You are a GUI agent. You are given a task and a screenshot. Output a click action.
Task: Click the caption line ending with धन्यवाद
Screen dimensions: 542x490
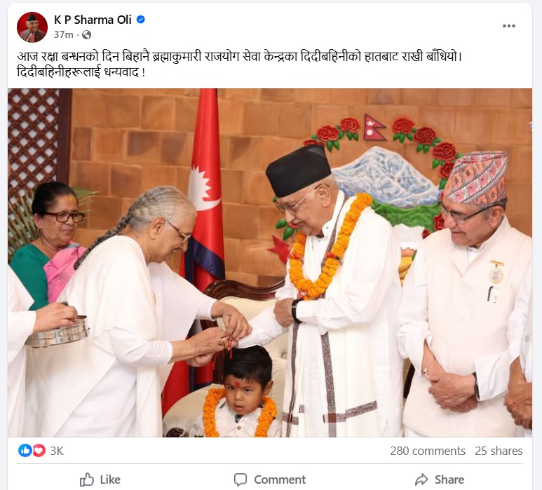point(81,72)
